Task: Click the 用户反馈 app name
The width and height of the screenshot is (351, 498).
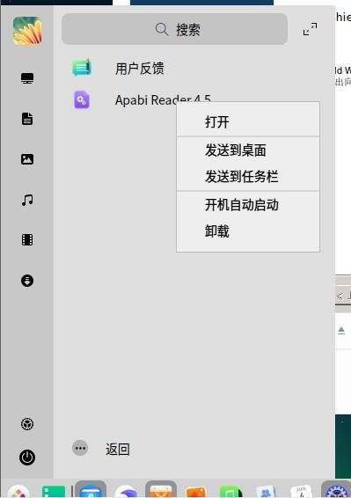Action: pyautogui.click(x=140, y=69)
